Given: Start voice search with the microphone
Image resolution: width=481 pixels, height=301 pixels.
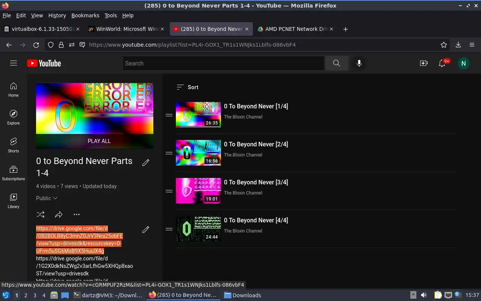Looking at the screenshot, I should pos(359,63).
